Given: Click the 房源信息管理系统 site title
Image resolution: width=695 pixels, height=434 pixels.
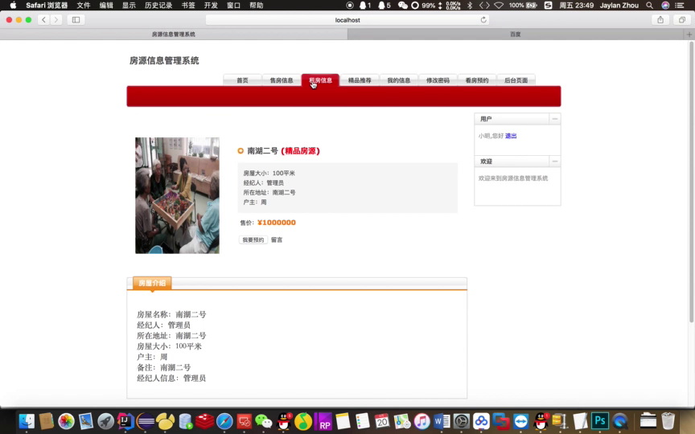Looking at the screenshot, I should coord(164,60).
